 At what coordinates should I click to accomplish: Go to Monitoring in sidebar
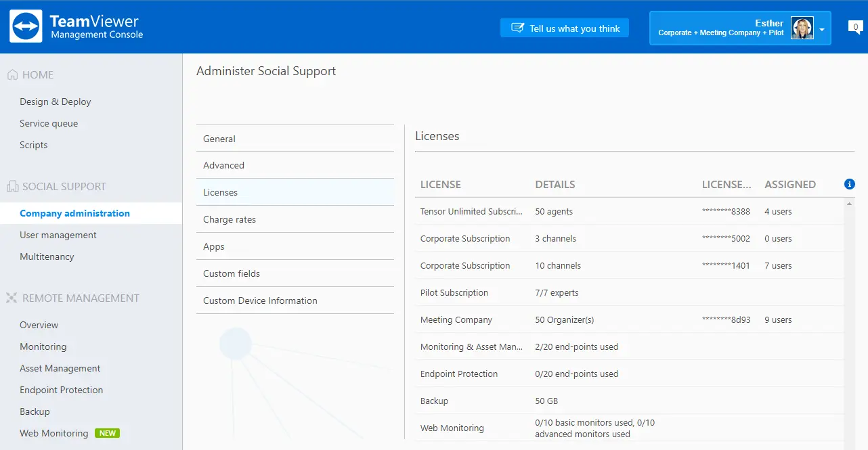click(43, 346)
